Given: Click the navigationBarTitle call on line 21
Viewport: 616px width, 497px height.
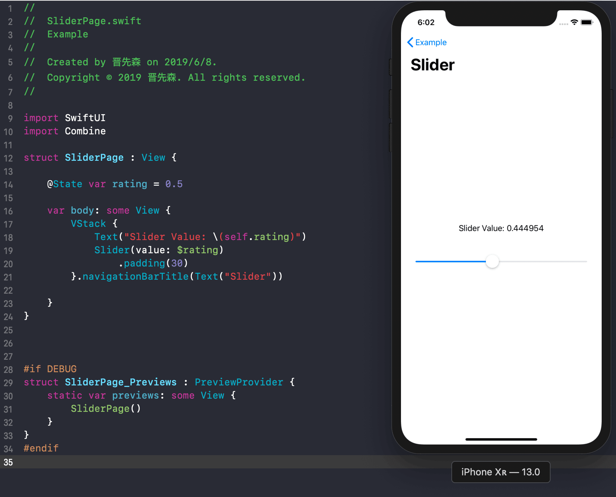Looking at the screenshot, I should (135, 276).
